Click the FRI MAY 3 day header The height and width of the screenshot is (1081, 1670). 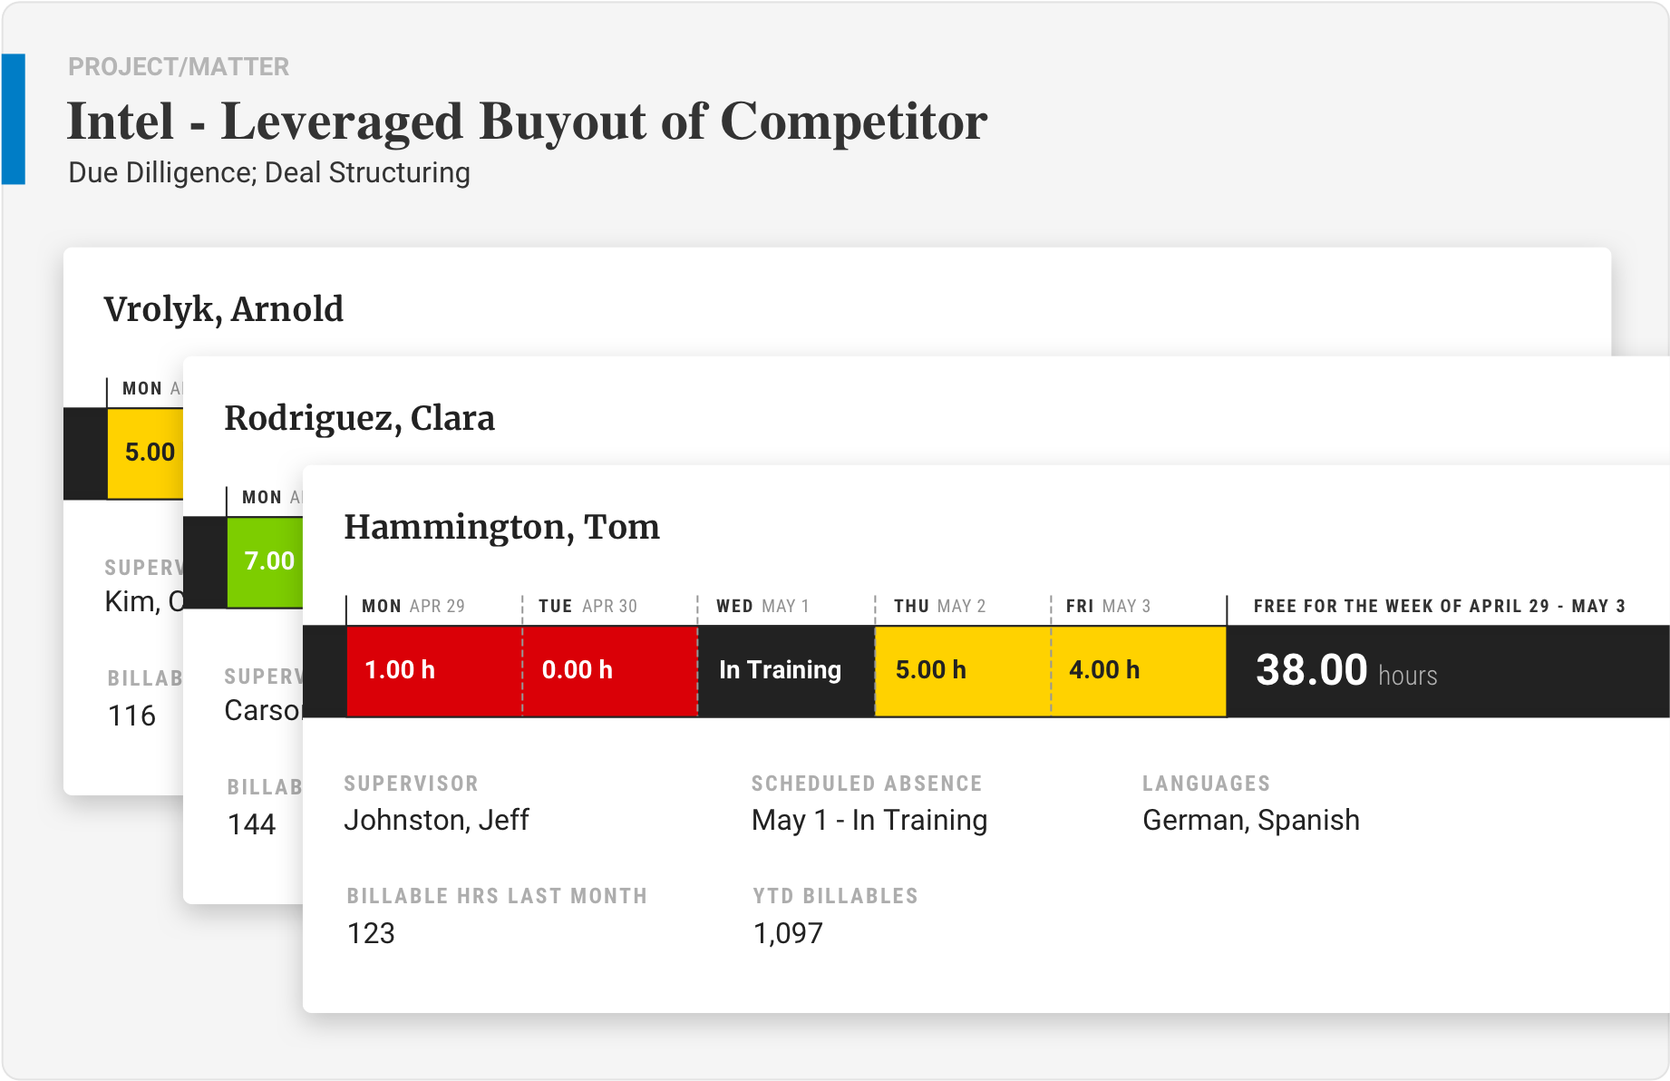pyautogui.click(x=1108, y=606)
